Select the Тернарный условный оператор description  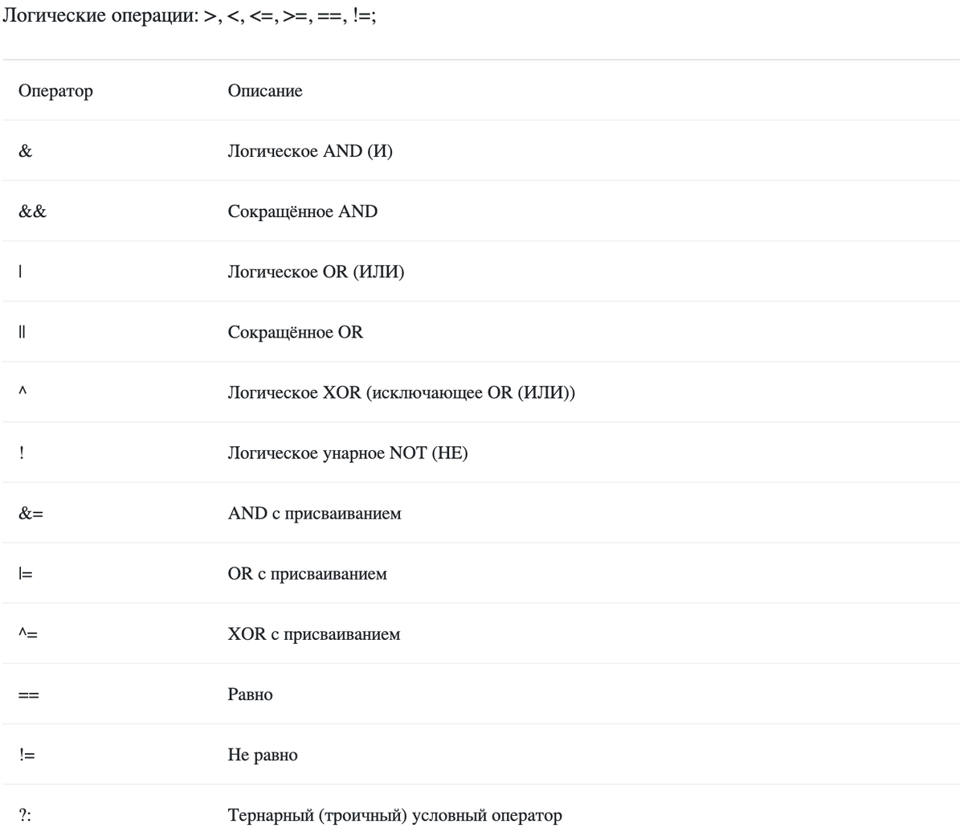pos(395,815)
